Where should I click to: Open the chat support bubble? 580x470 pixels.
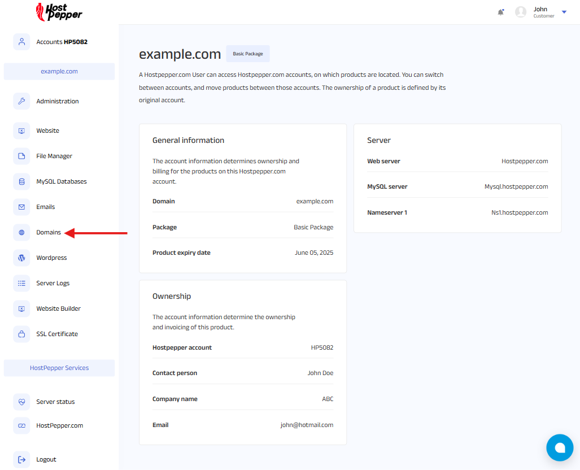560,448
